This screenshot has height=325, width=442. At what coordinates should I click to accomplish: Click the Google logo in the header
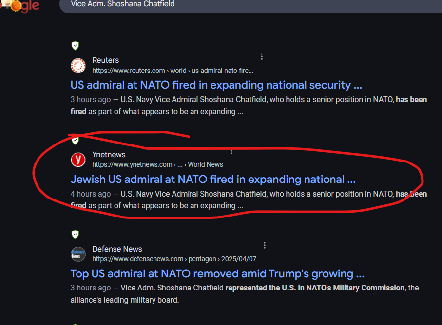[19, 6]
